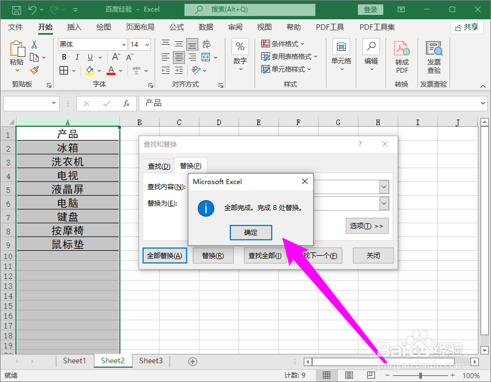Screen dimensions: 491x382
Task: Open the Format as Table (套用表格格式) dropdown
Action: 289,57
